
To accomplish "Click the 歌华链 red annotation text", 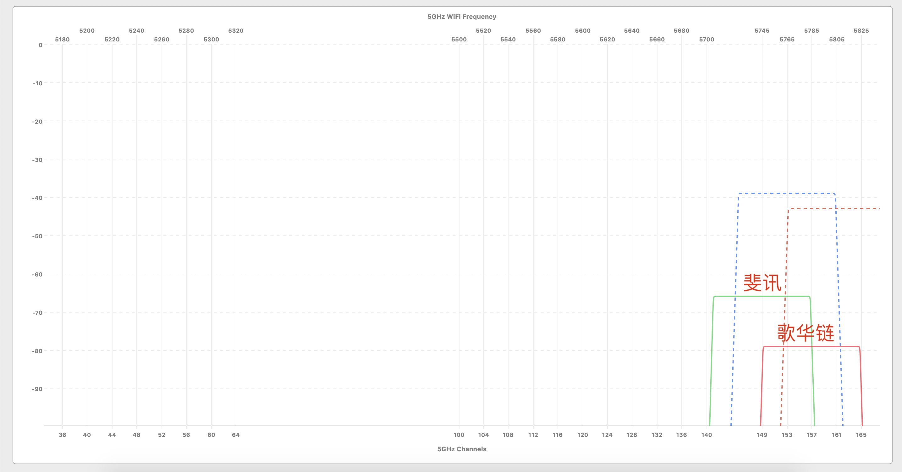I will coord(806,333).
